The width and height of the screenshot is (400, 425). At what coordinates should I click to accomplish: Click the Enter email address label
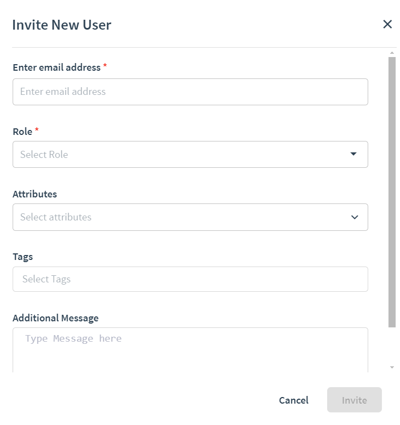point(56,67)
